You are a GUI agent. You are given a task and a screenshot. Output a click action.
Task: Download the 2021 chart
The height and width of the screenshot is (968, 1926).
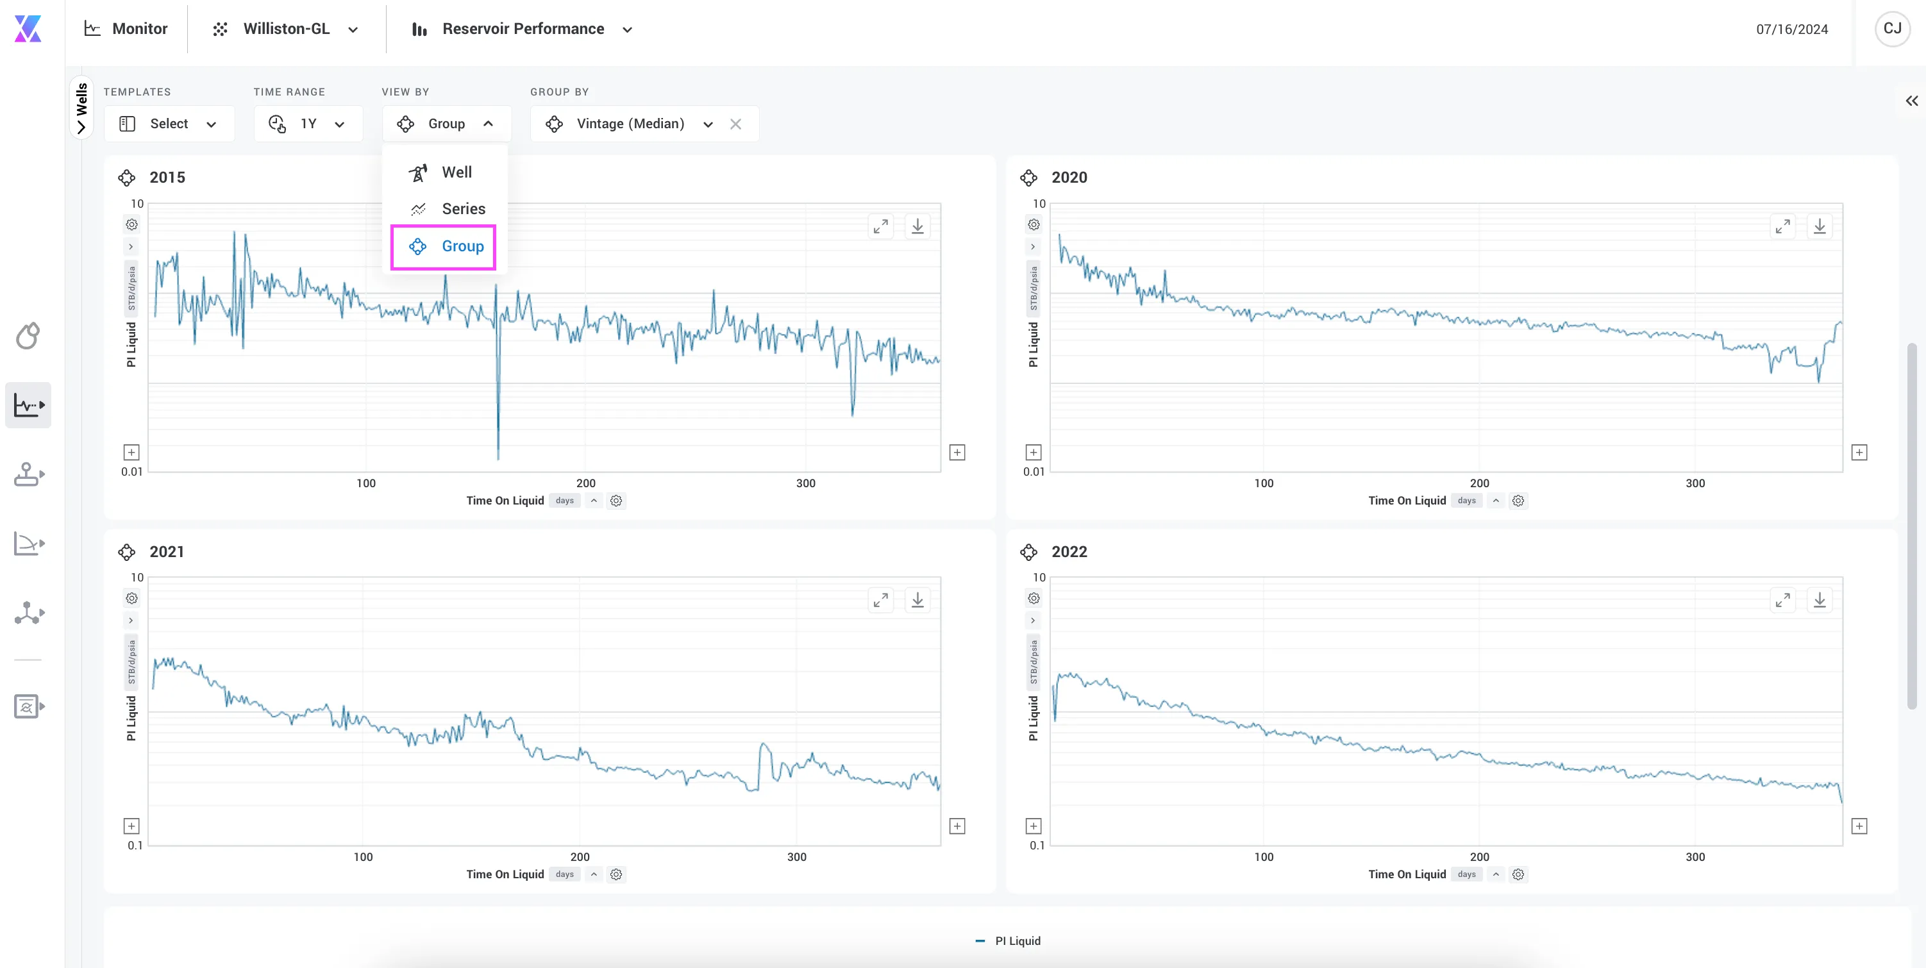tap(917, 599)
